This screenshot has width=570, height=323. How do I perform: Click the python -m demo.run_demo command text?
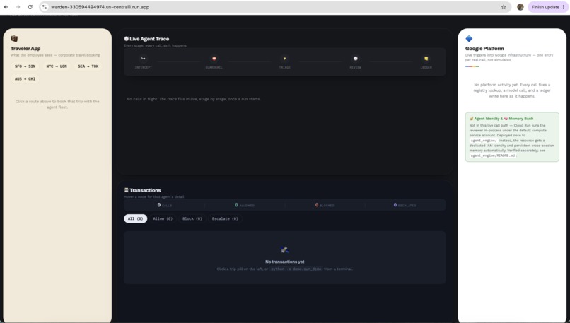click(x=296, y=269)
